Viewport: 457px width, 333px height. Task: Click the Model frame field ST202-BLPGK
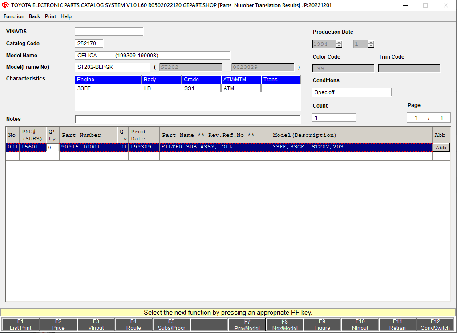pyautogui.click(x=112, y=67)
